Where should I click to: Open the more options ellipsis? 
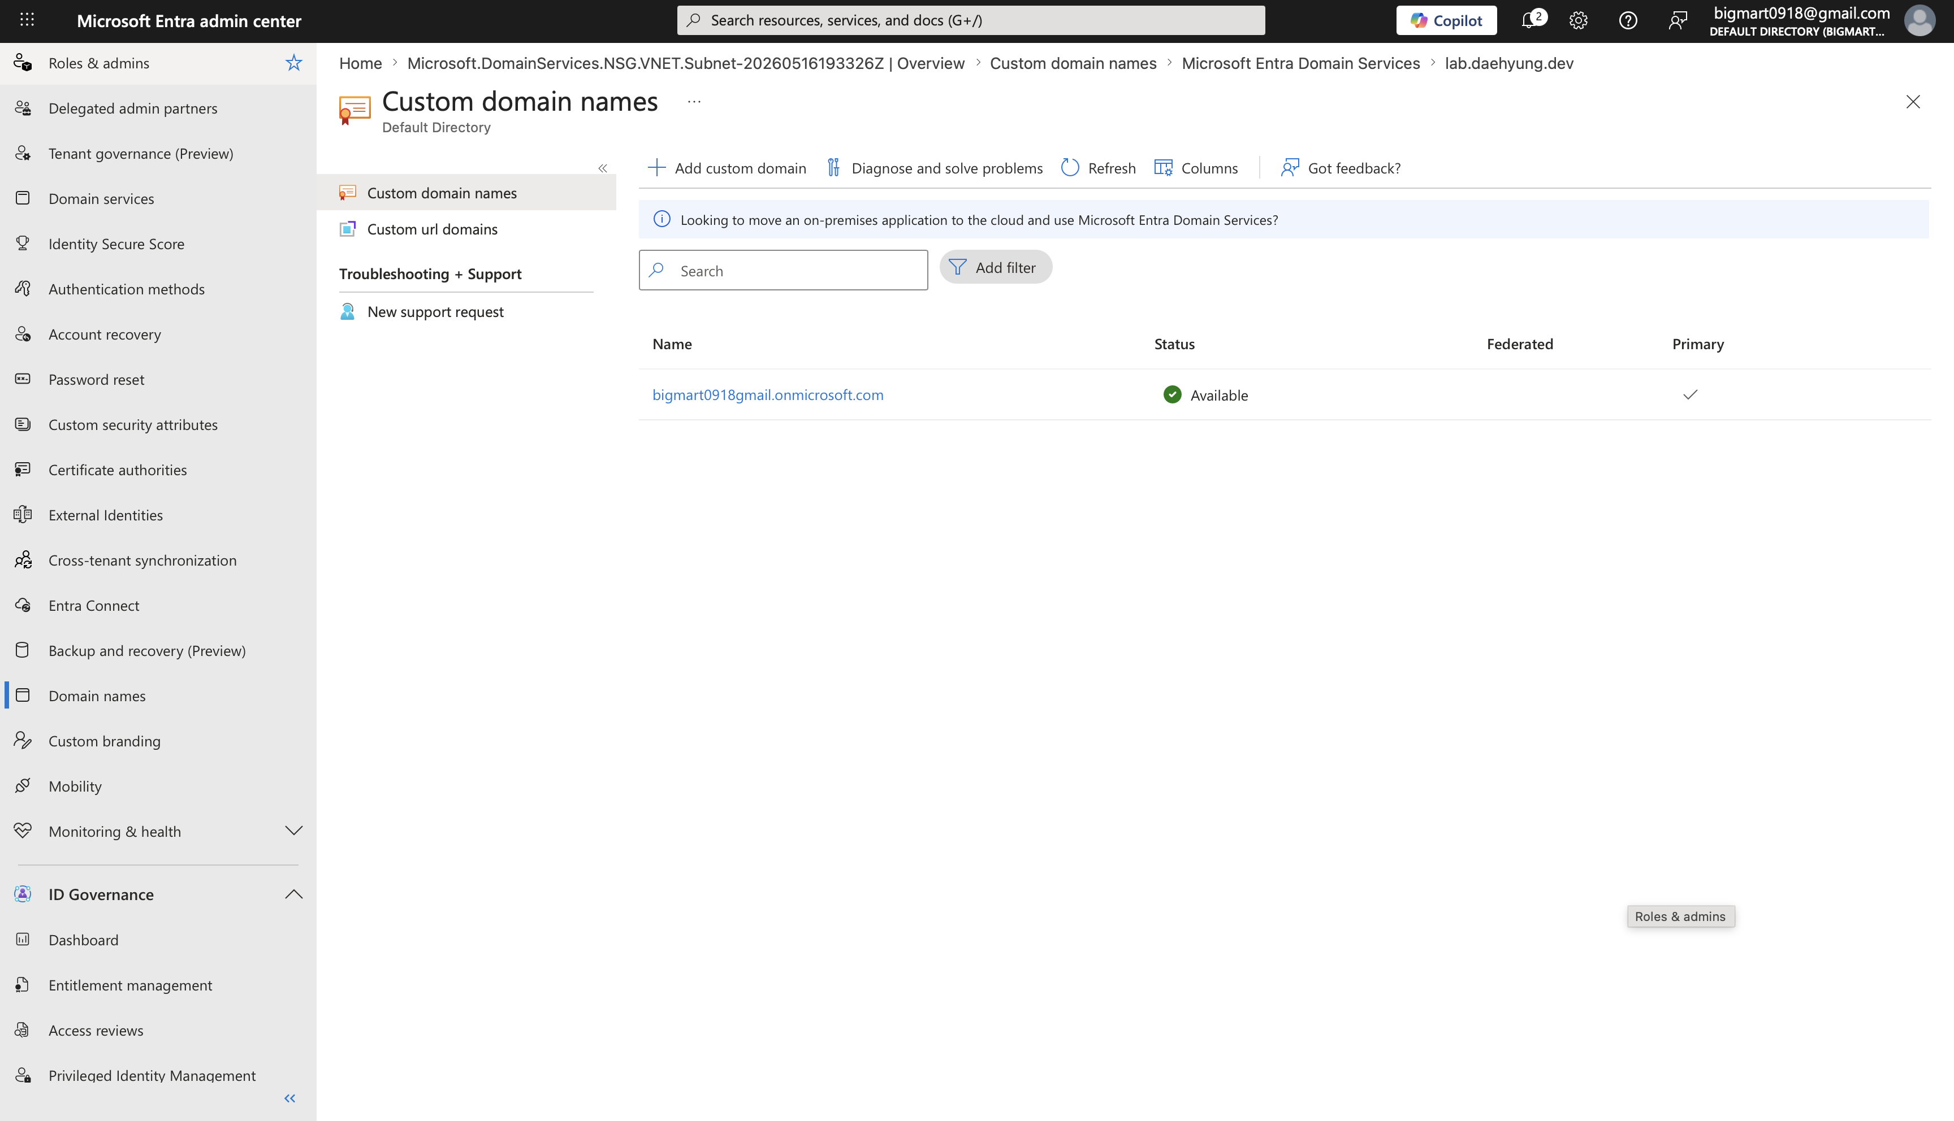[x=694, y=102]
